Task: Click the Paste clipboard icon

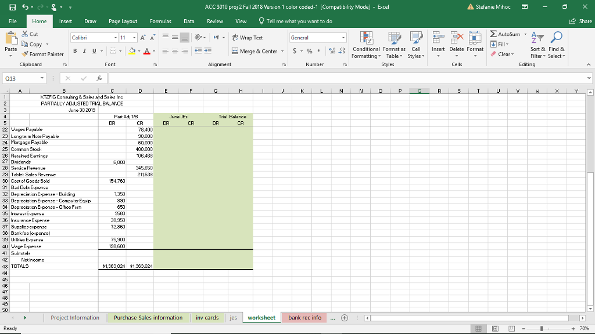Action: [x=11, y=39]
